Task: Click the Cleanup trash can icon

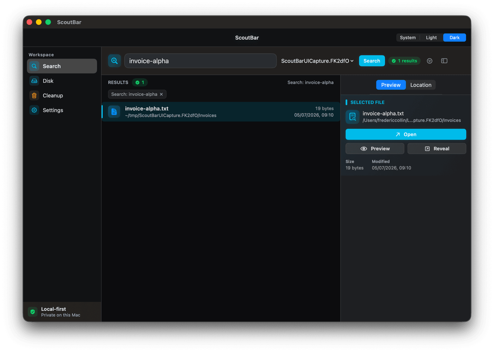Action: (34, 96)
